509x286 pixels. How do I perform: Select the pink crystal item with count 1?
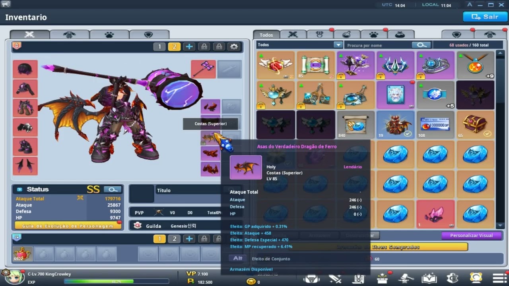pos(435,214)
